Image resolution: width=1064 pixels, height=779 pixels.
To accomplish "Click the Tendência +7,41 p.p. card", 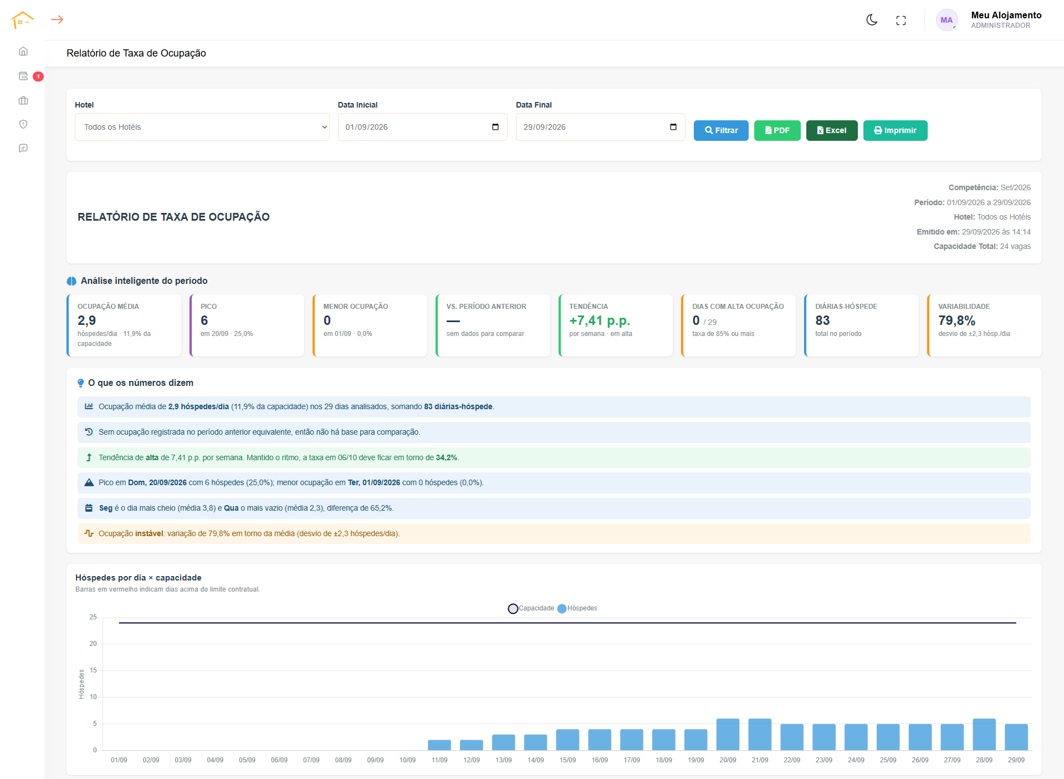I will 616,325.
